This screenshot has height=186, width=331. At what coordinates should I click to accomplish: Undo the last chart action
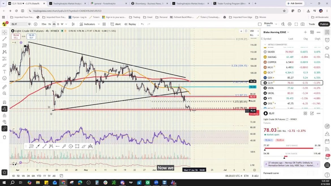(x=142, y=24)
